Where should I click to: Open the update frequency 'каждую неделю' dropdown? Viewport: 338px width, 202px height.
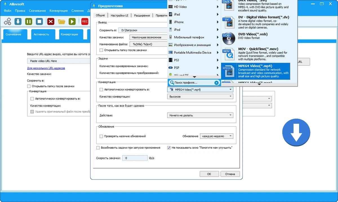pos(217,136)
